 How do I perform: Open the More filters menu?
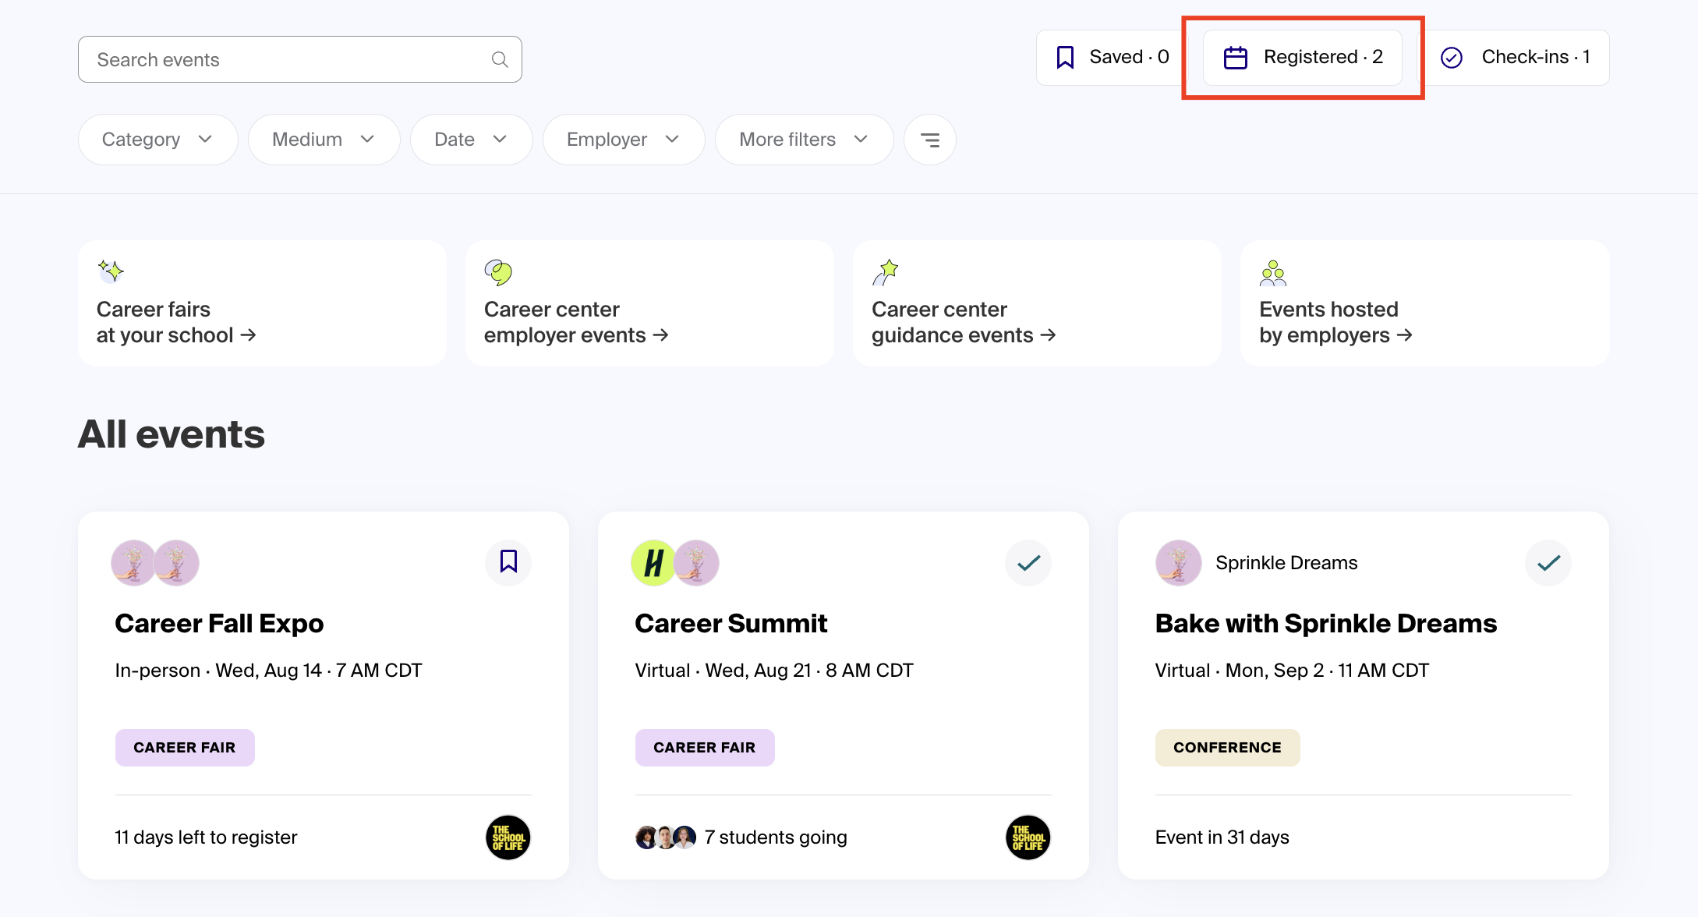[803, 139]
